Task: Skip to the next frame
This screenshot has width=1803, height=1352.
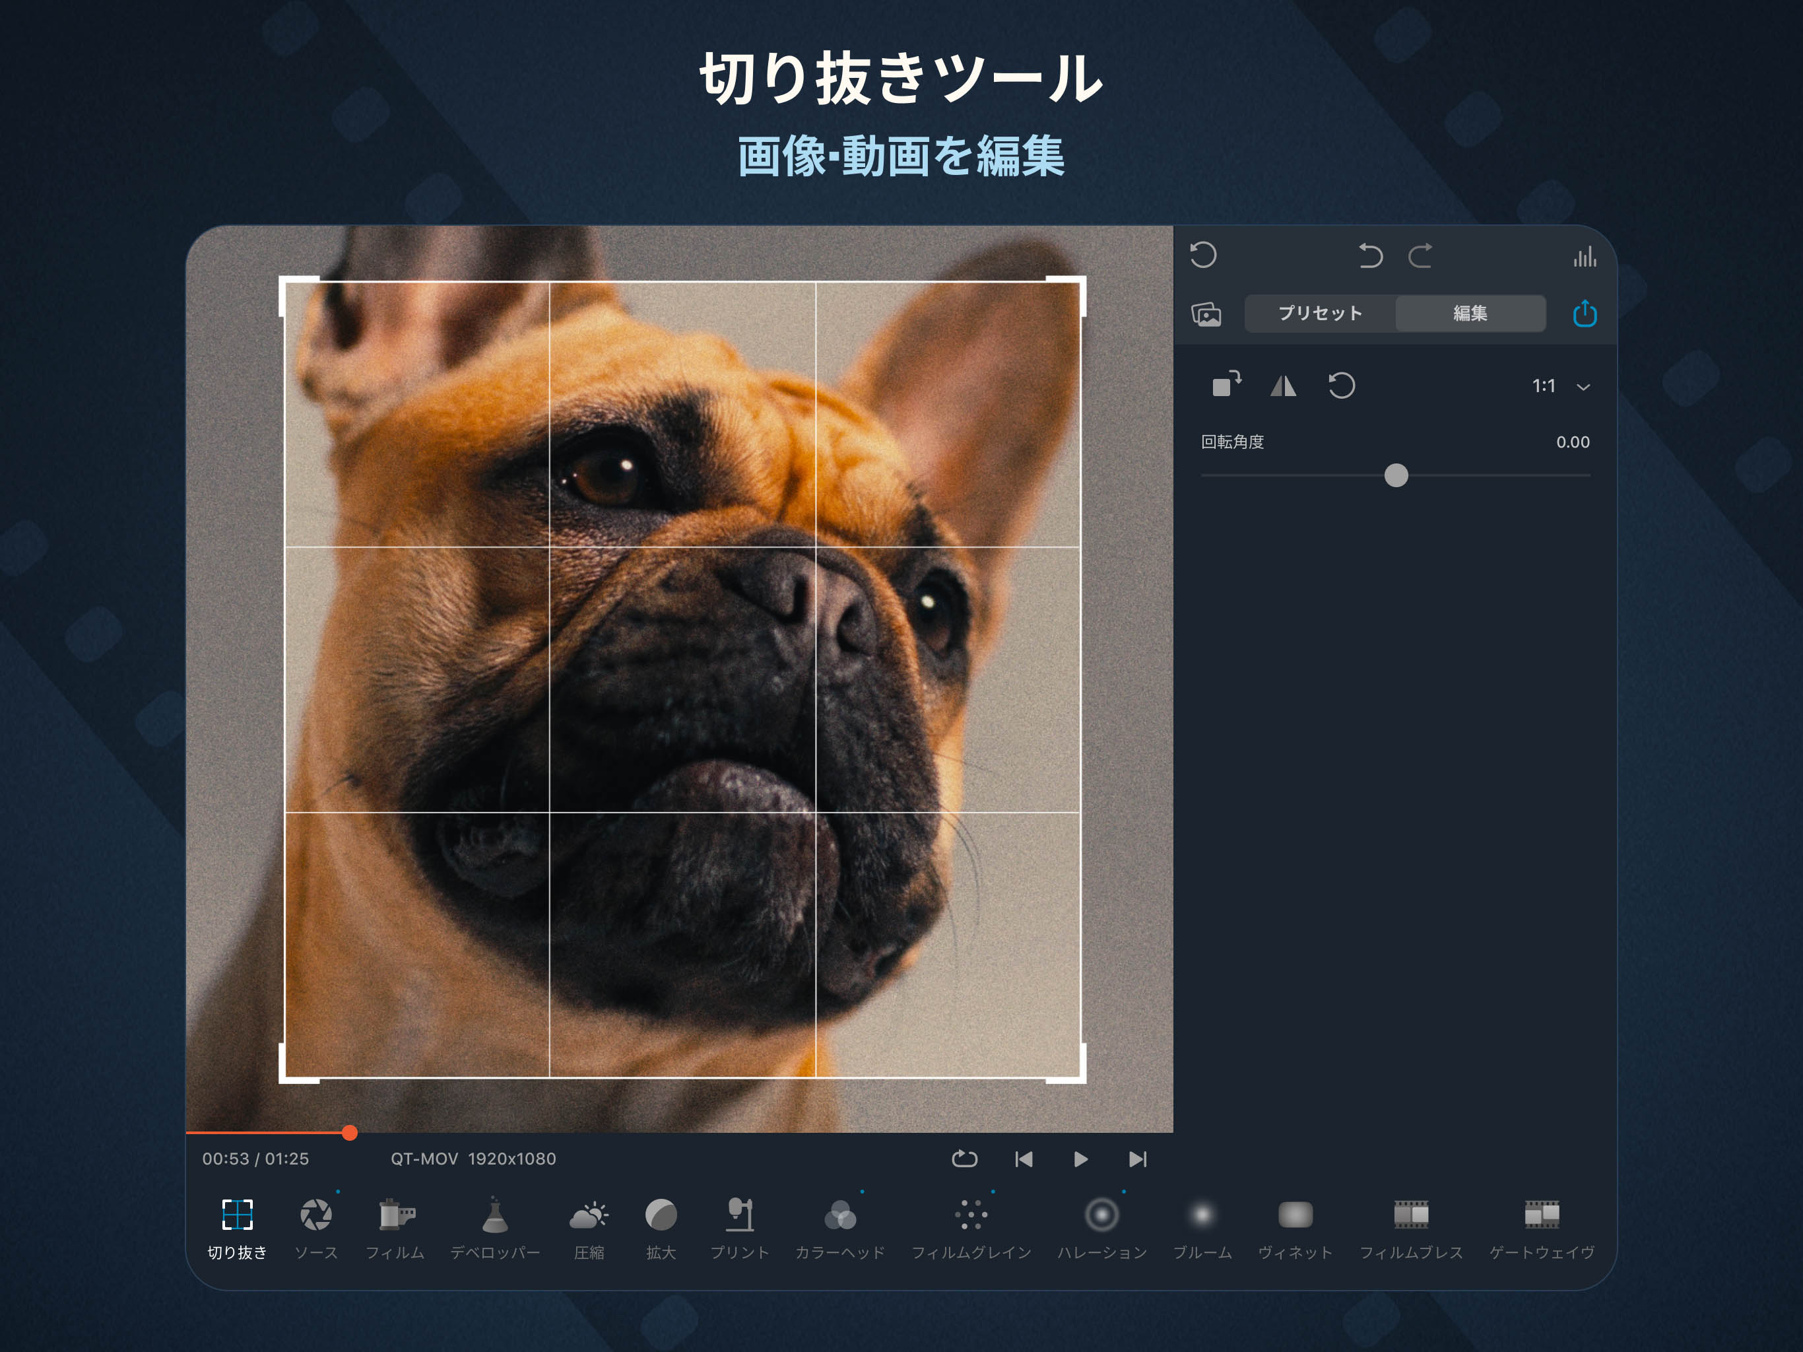Action: (1138, 1159)
